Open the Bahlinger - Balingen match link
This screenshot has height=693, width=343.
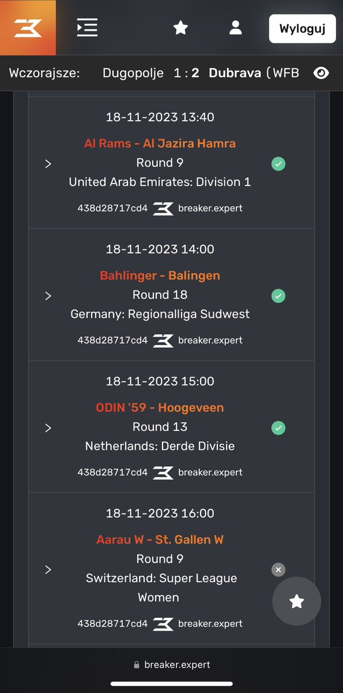tap(160, 276)
